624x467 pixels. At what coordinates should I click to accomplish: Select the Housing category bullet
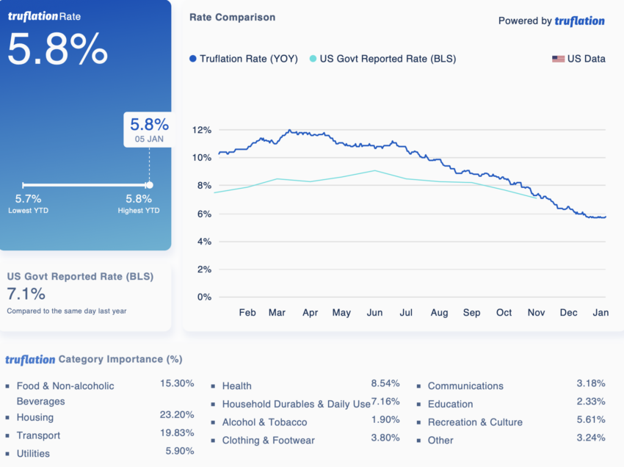pyautogui.click(x=7, y=418)
